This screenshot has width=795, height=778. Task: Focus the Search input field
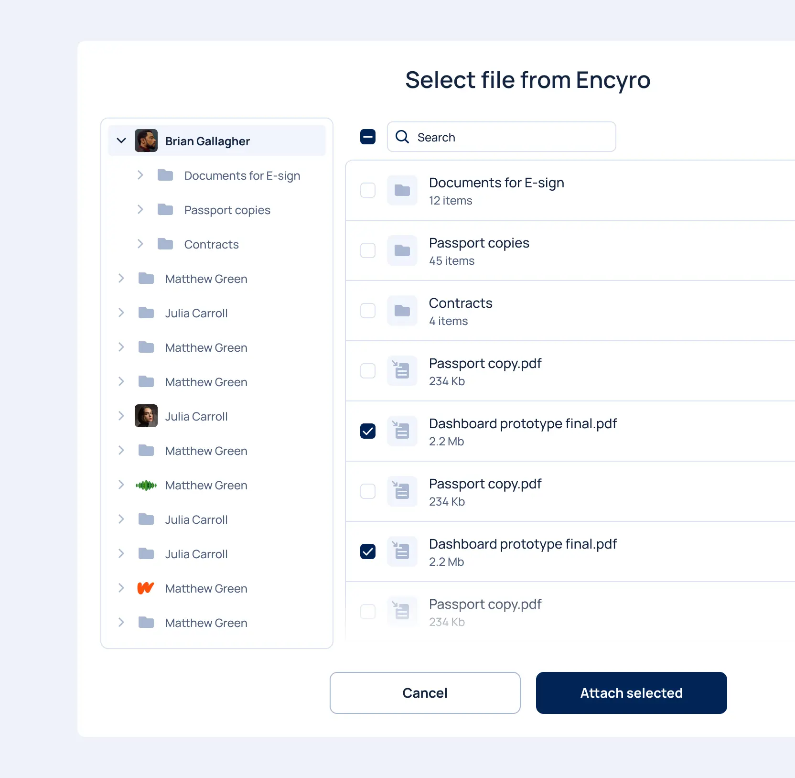coord(502,137)
